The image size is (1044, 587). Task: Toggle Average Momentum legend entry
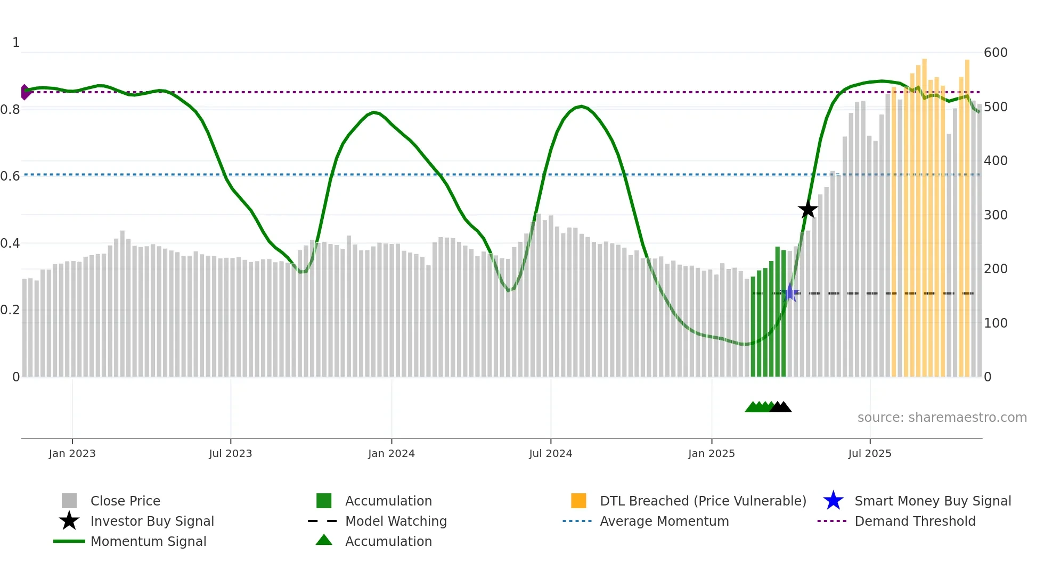[x=664, y=521]
